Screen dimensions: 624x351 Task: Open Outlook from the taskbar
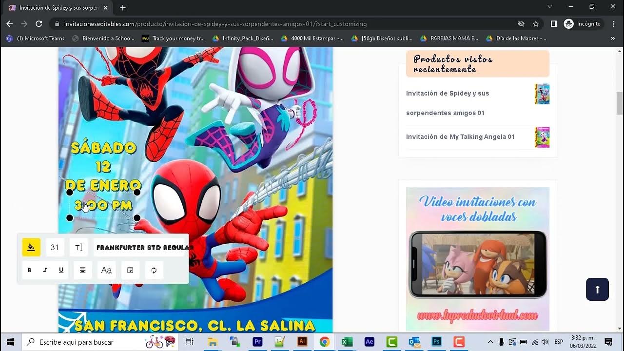pos(414,342)
